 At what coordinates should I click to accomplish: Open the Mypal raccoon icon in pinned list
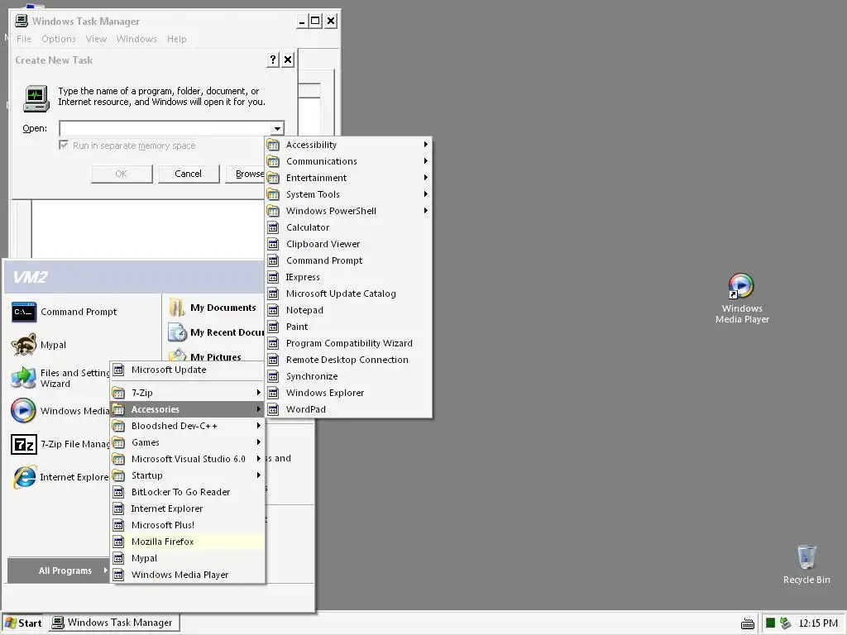pyautogui.click(x=24, y=345)
